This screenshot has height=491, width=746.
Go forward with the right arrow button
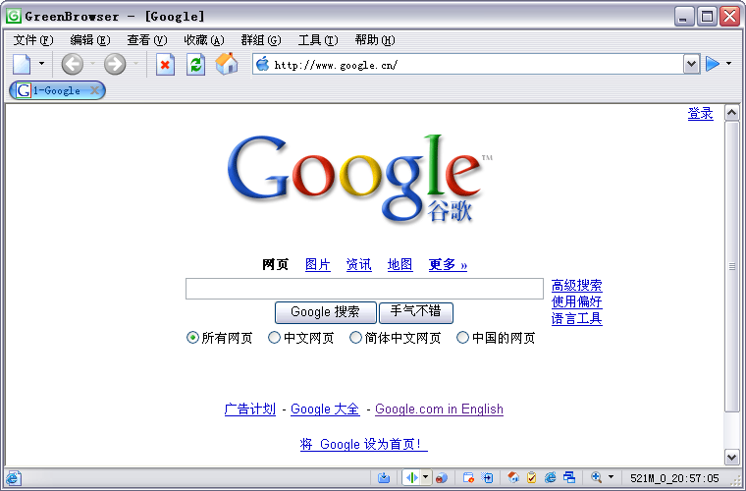tap(115, 64)
